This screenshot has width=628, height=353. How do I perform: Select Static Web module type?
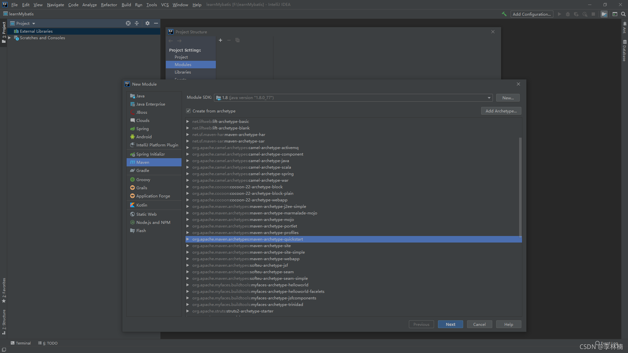pos(154,214)
